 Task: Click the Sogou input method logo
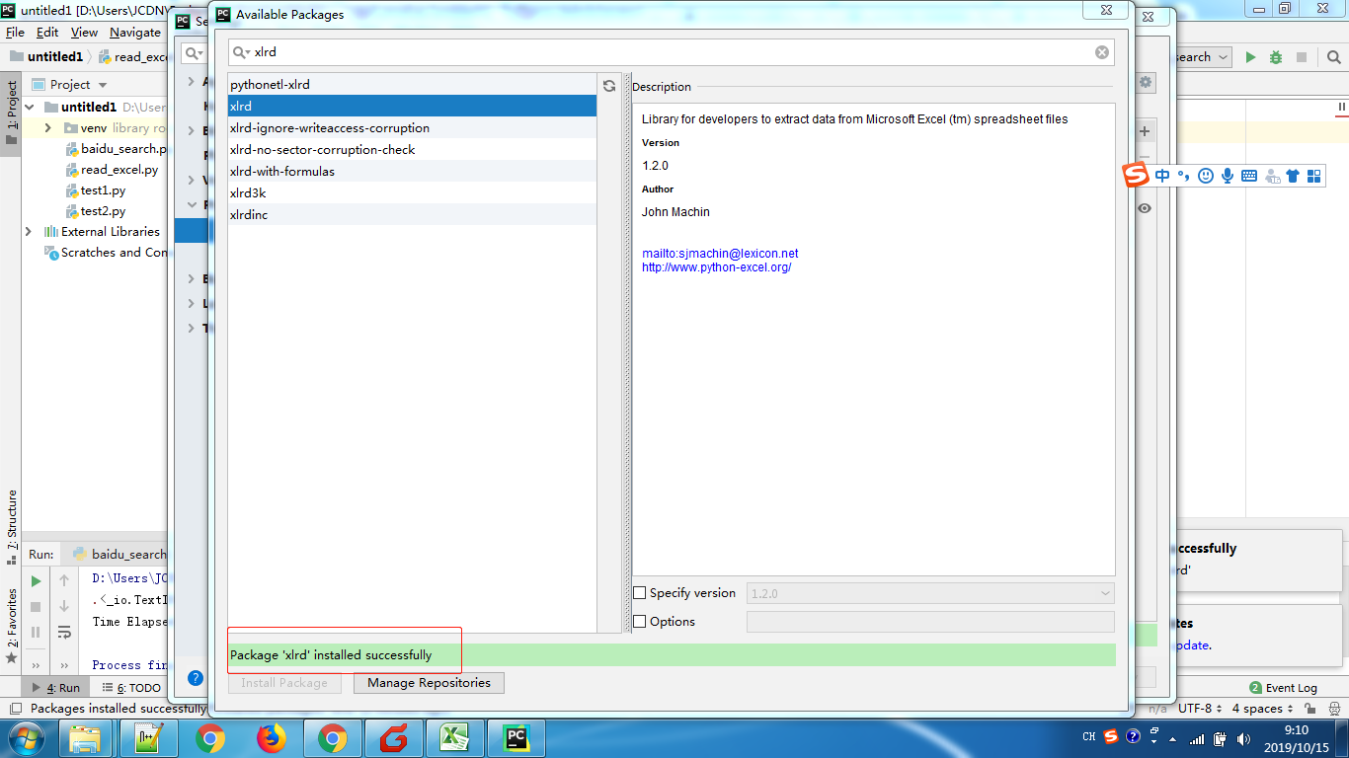pos(1137,176)
